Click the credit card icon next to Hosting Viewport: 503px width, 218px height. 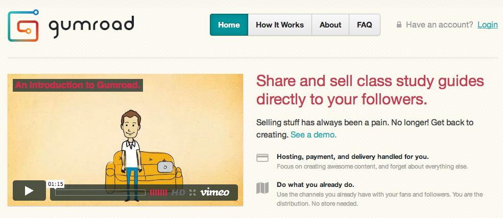pos(262,158)
